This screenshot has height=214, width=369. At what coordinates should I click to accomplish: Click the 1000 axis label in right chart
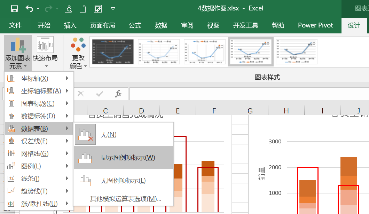pos(275,193)
